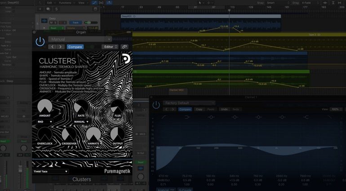The height and width of the screenshot is (191, 346).
Task: Mute the Deep track
Action: [51, 22]
